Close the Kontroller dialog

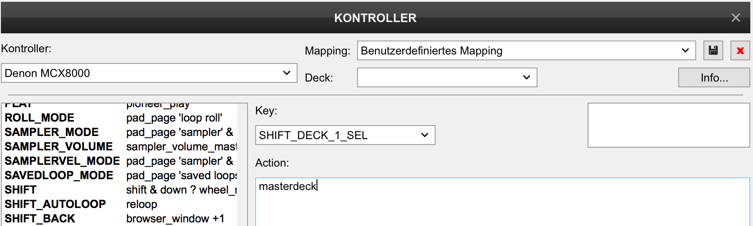[x=736, y=18]
